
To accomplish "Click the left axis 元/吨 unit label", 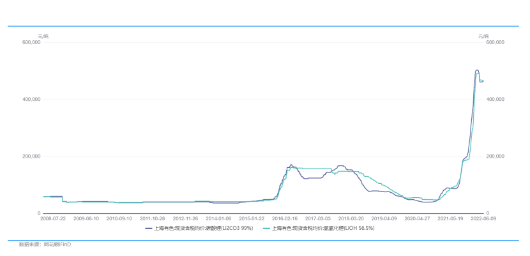I will pos(43,36).
